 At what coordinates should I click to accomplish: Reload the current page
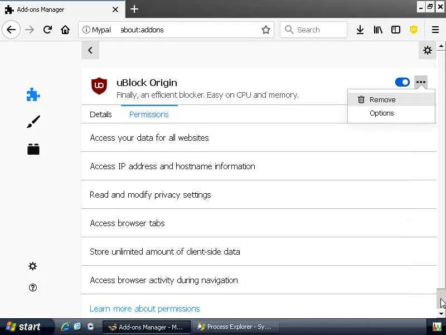(x=47, y=30)
